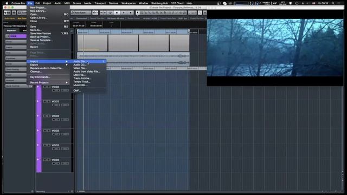The width and height of the screenshot is (347, 195).
Task: Click the transport Stop button
Action: pyautogui.click(x=117, y=12)
